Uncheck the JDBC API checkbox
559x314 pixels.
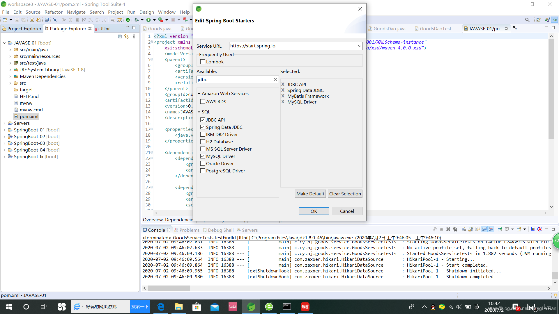[203, 120]
